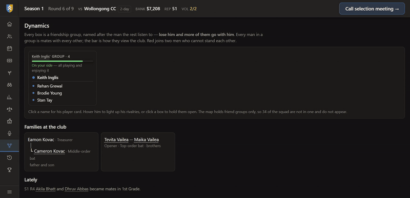Select the Dynamics network icon

click(x=9, y=145)
